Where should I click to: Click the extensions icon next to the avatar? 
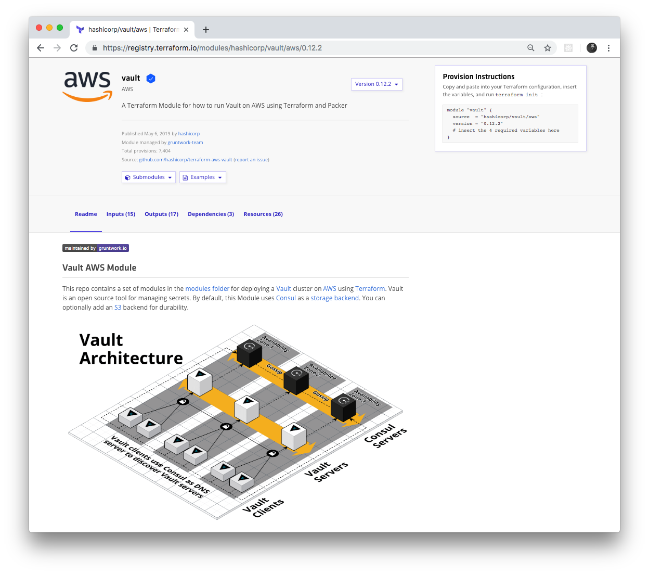coord(568,47)
